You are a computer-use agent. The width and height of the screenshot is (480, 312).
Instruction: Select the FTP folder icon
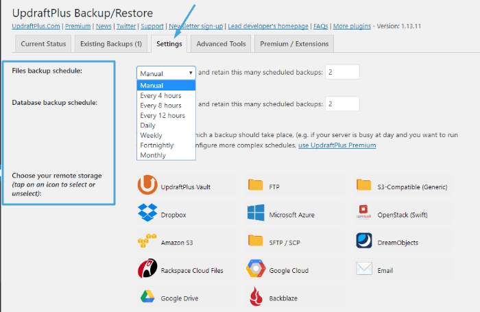[255, 184]
